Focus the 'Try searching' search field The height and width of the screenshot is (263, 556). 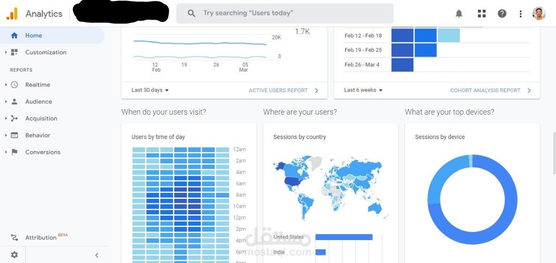pos(285,14)
